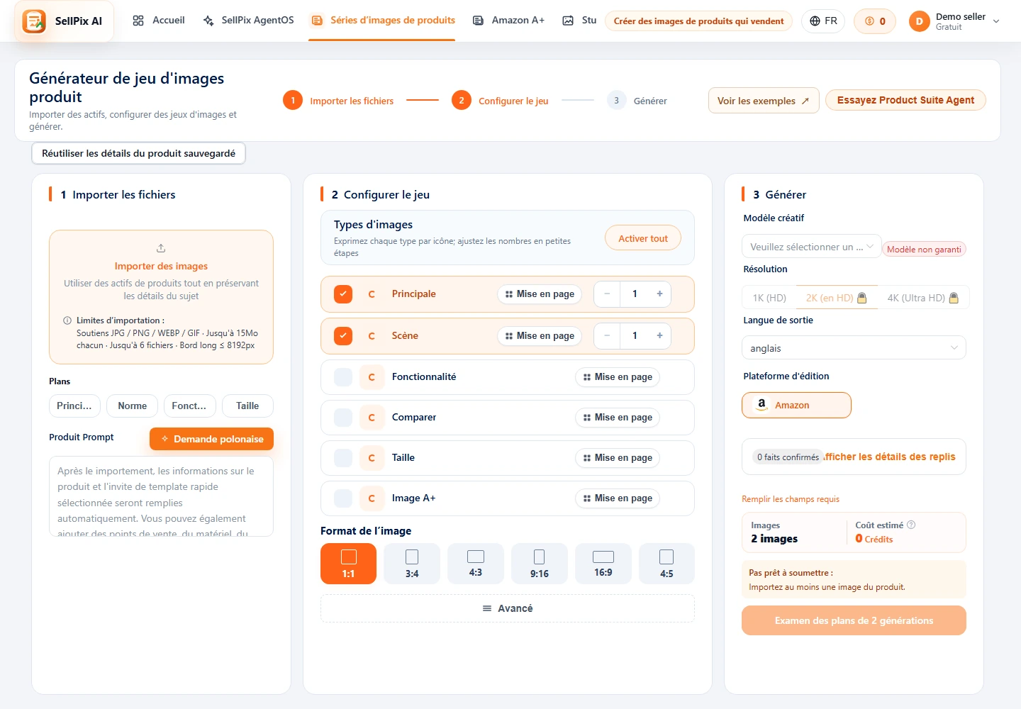
Task: Enable the Fonctionnalité image type checkbox
Action: 343,377
